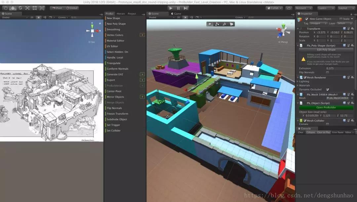357x202 pixels.
Task: Select ProBuilder edge selection mode icon
Action: click(224, 24)
